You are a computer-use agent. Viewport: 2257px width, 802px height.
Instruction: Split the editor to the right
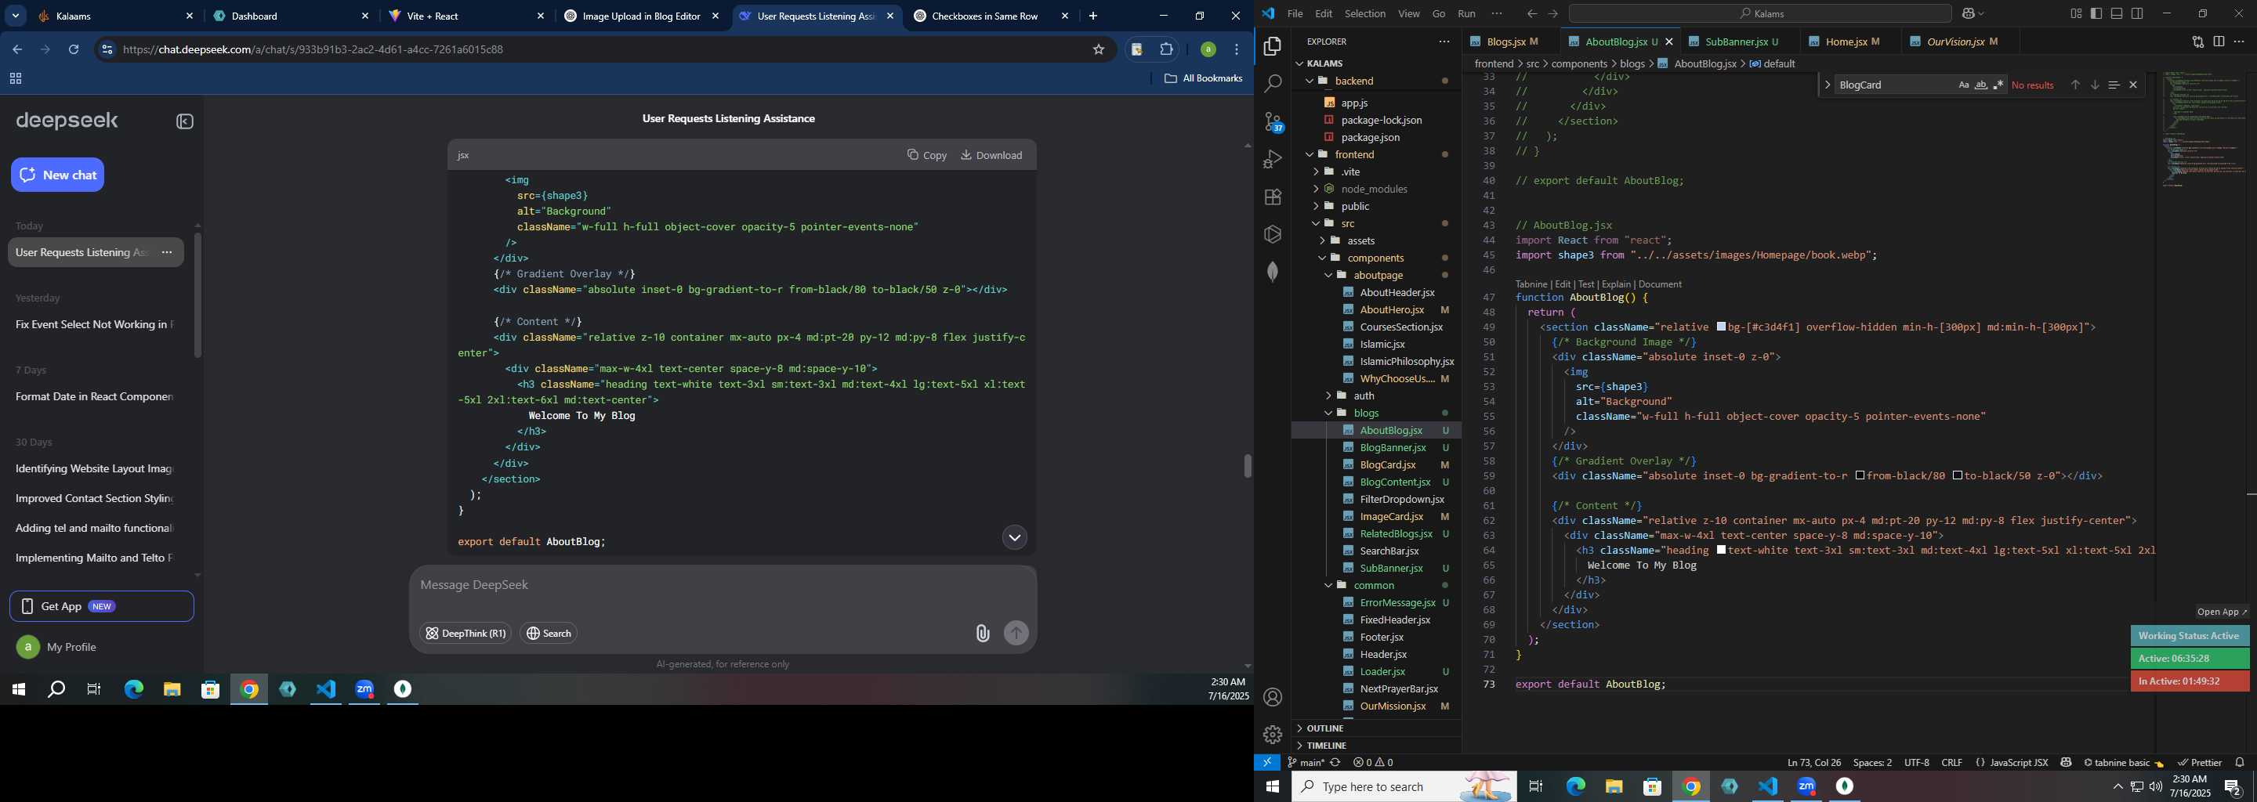pos(2219,42)
